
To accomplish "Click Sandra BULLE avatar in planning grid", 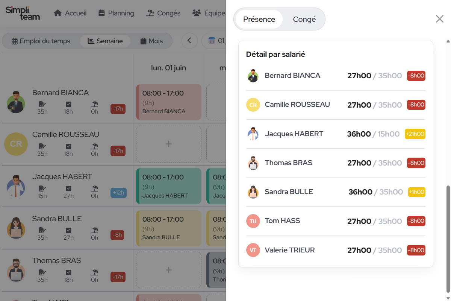I will (16, 228).
